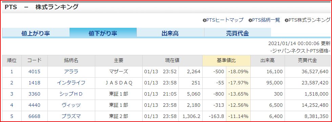Click the 順位 column header
This screenshot has height=122, width=332.
click(12, 61)
